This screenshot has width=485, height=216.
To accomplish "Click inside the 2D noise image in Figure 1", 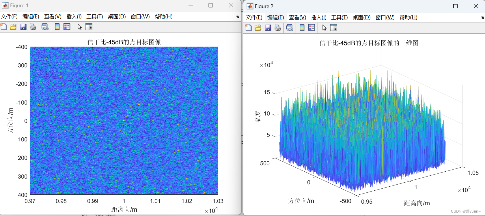I will click(x=124, y=121).
